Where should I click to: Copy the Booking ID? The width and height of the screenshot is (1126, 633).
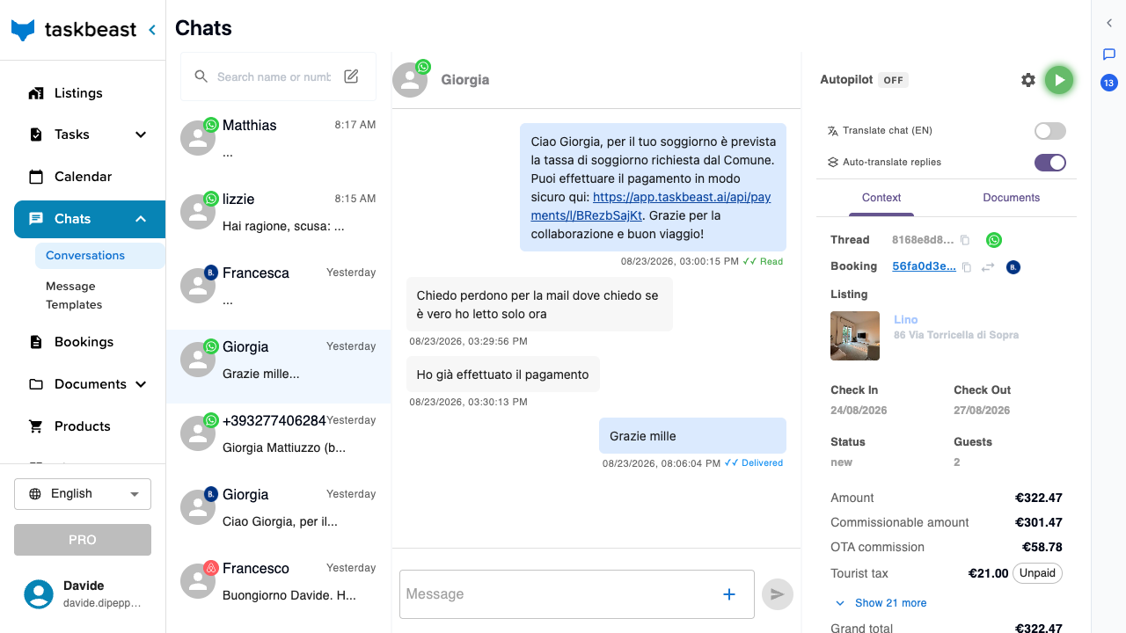966,267
